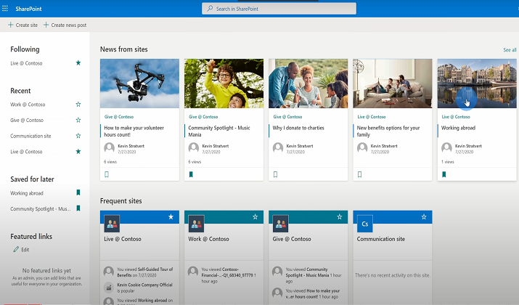The height and width of the screenshot is (305, 519).
Task: Click Create site button
Action: point(23,25)
